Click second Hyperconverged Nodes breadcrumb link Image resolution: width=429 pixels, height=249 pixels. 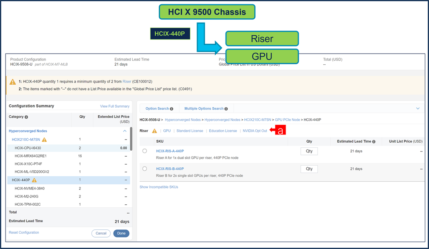[222, 120]
